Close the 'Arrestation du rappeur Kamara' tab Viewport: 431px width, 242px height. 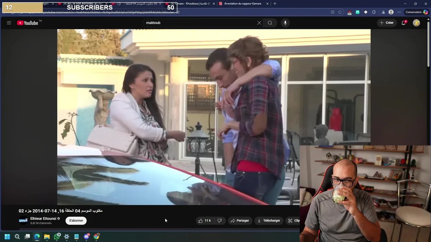tap(267, 4)
